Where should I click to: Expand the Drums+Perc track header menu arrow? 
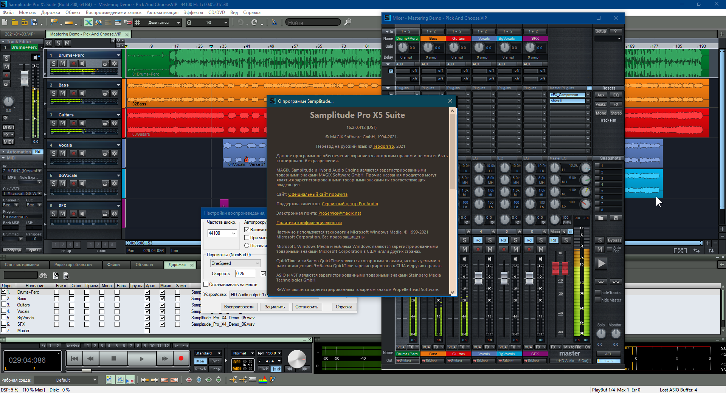(x=118, y=55)
